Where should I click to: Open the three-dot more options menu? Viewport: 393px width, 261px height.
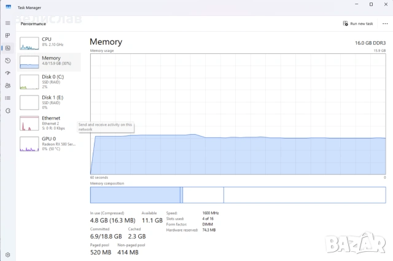pyautogui.click(x=385, y=23)
